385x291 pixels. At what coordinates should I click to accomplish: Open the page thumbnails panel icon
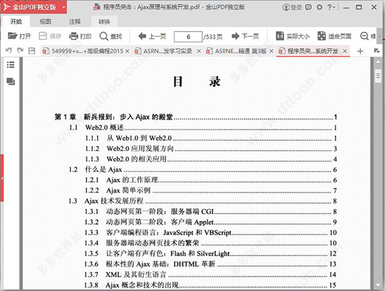(10, 82)
